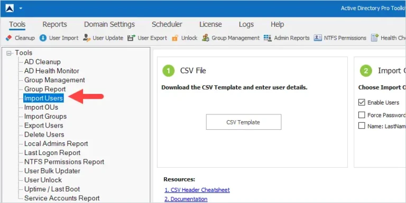The image size is (406, 203).
Task: Switch to the Reports tab
Action: (54, 24)
